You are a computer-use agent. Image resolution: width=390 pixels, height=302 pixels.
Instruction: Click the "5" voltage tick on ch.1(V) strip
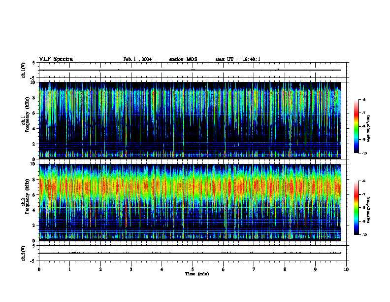[x=33, y=63]
